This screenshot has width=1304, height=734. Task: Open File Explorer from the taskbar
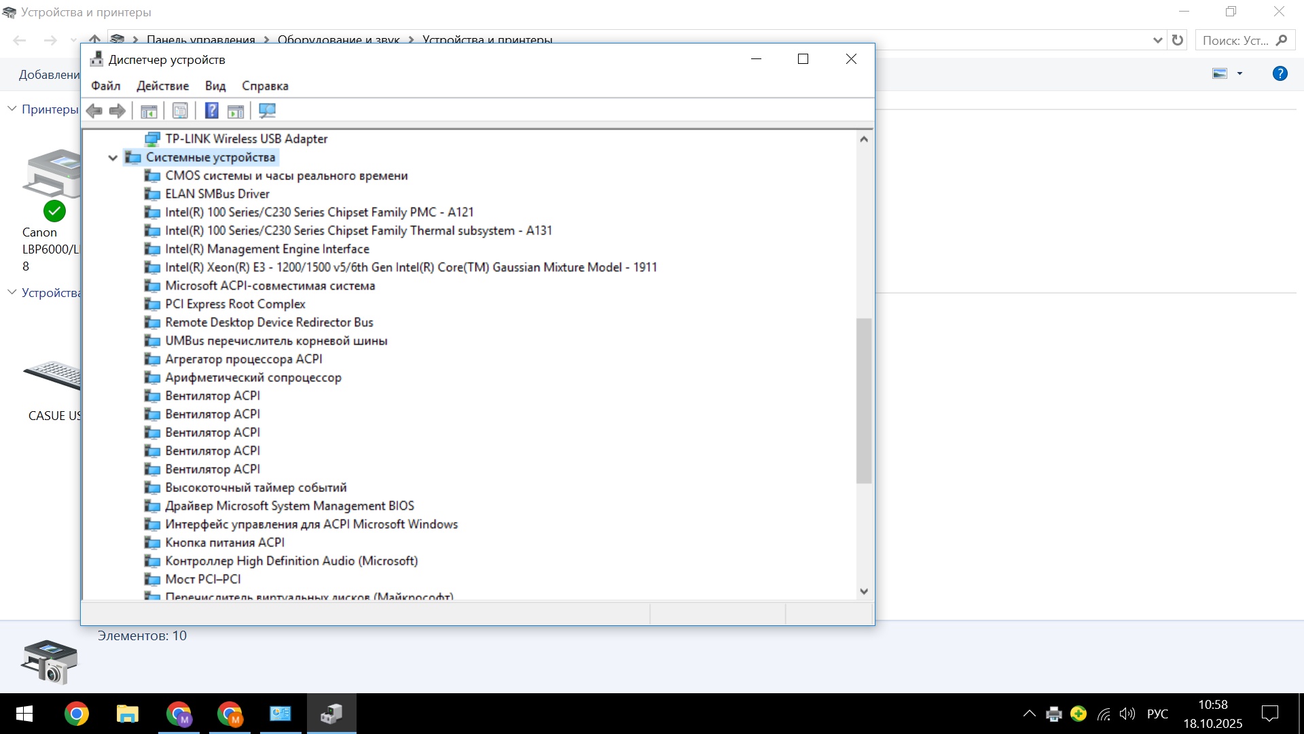coord(127,714)
